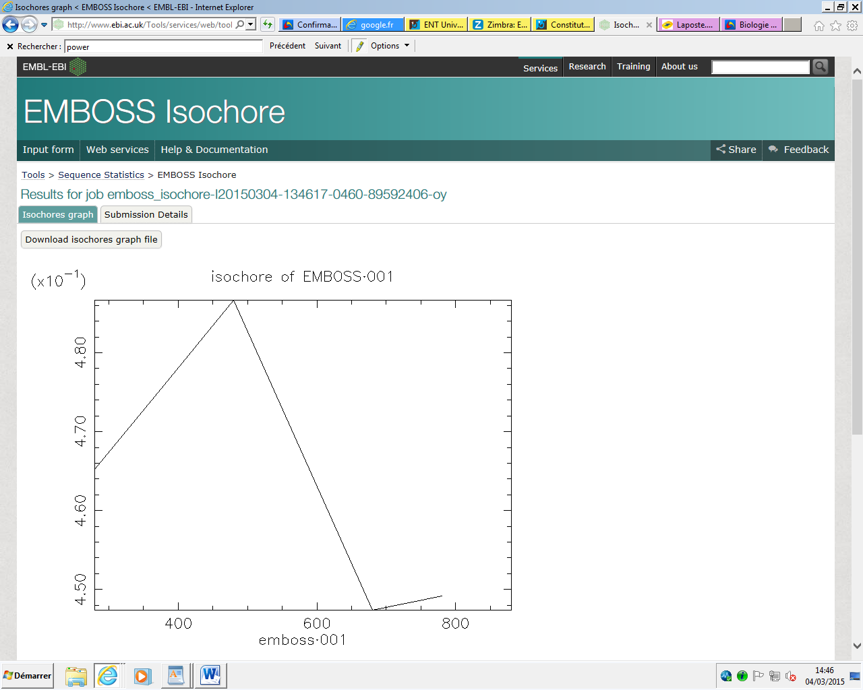The width and height of the screenshot is (863, 690).
Task: Open the Action Center flag icon
Action: 758,676
